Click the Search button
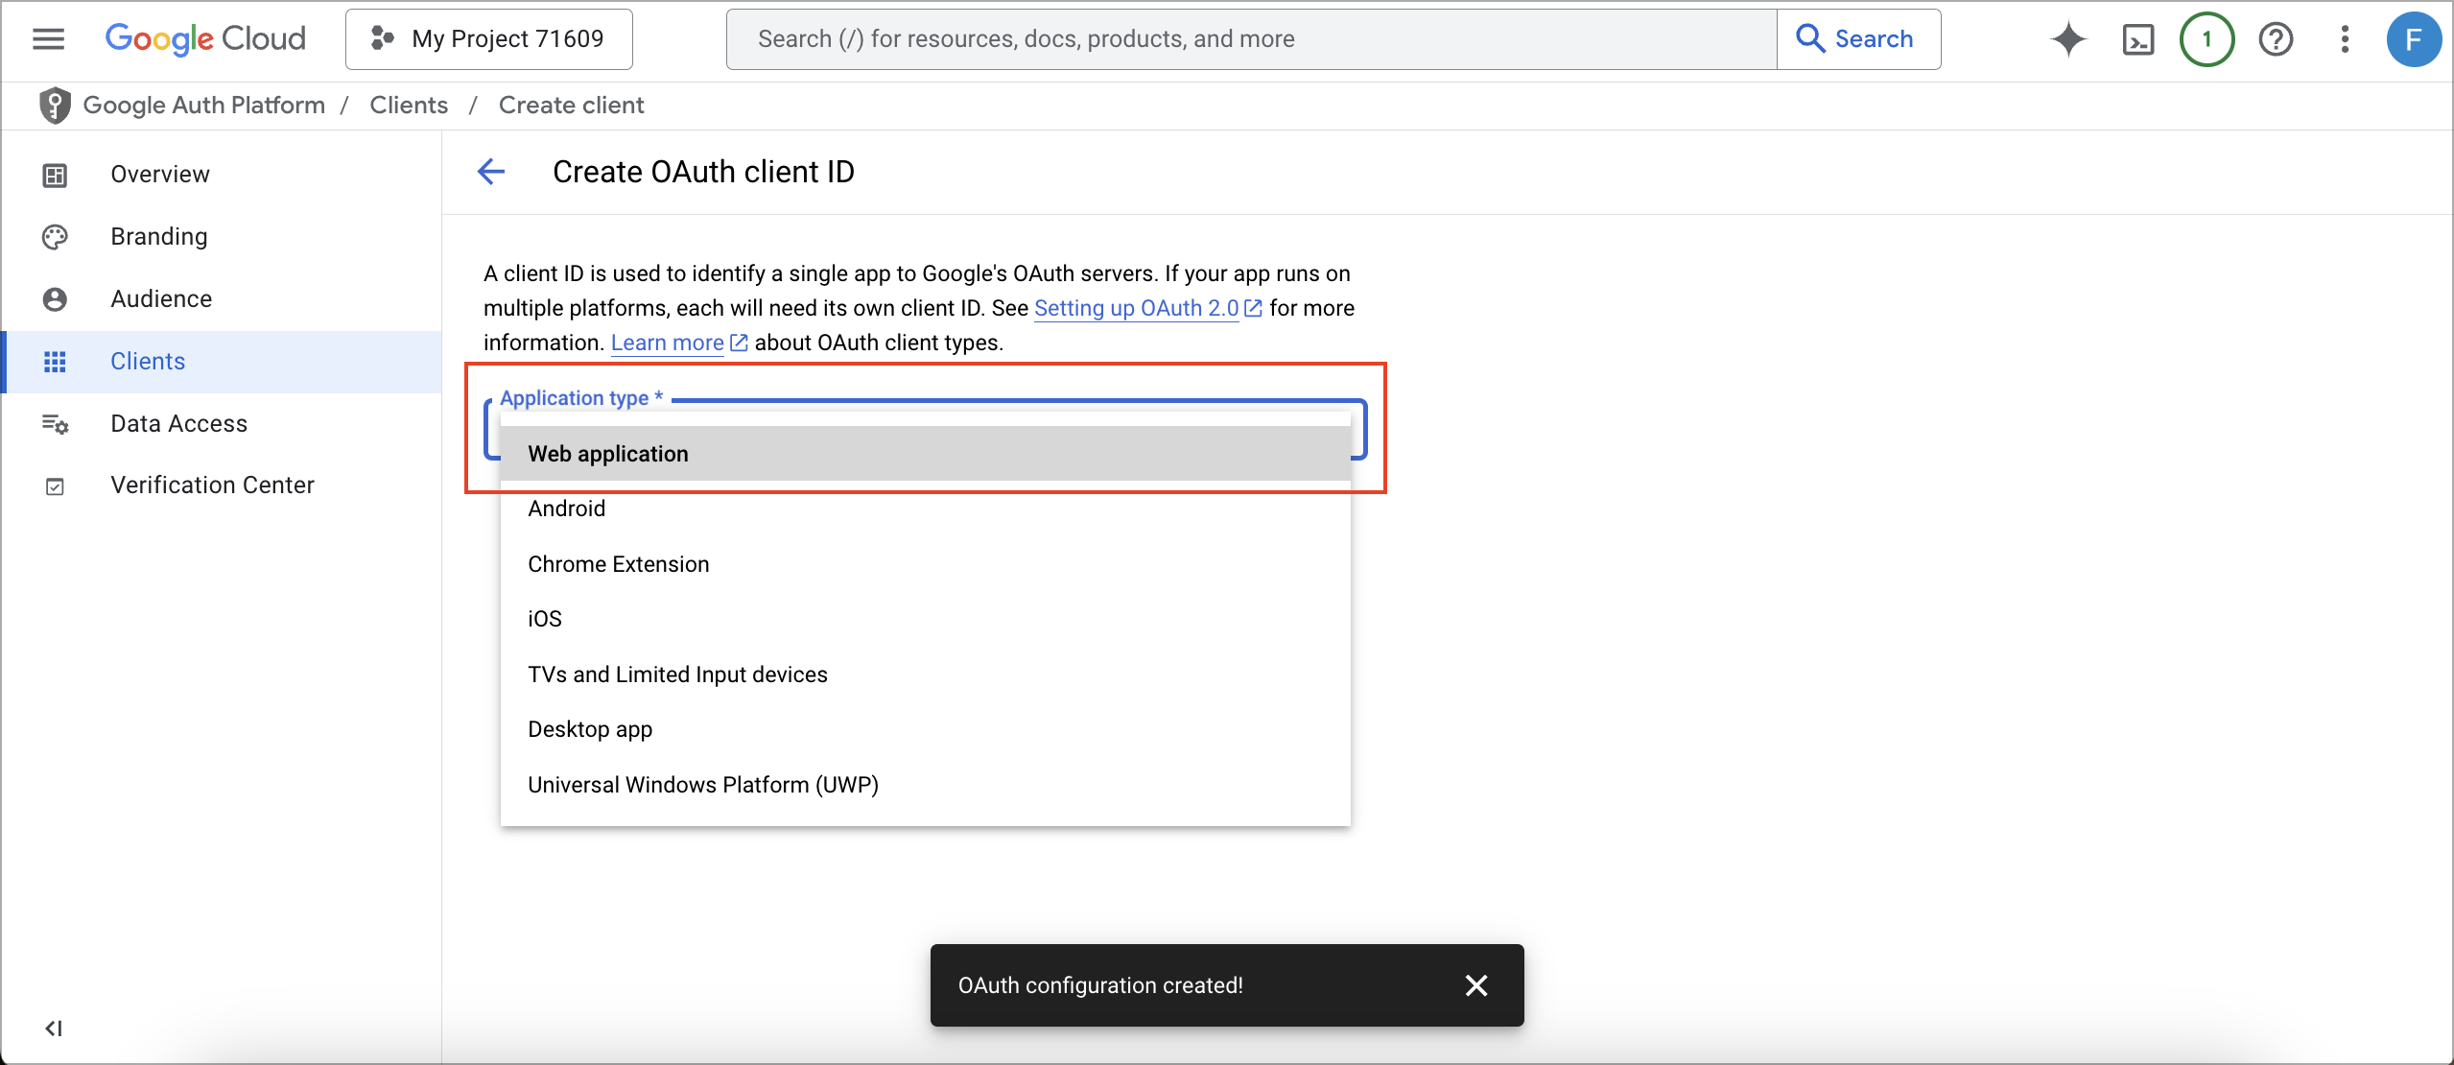 1858,39
